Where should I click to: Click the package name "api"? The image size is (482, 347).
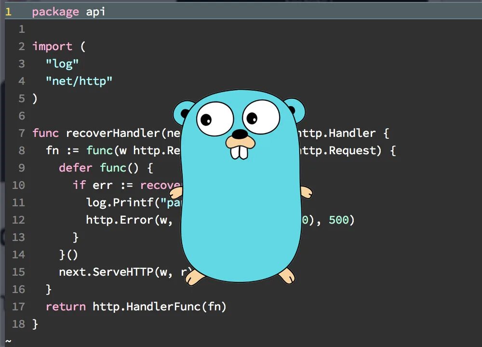pos(95,12)
